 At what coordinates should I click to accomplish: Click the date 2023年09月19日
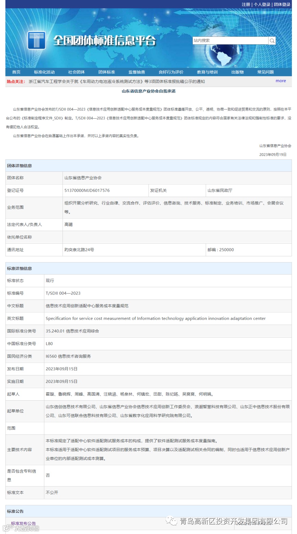pos(273,155)
